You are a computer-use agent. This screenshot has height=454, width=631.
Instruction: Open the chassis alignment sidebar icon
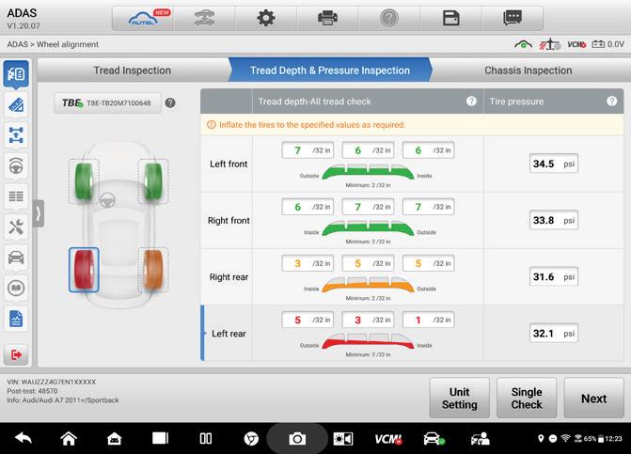[16, 135]
